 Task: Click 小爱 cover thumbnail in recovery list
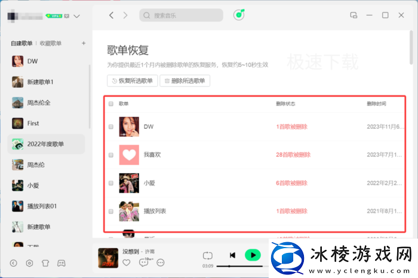(x=129, y=183)
